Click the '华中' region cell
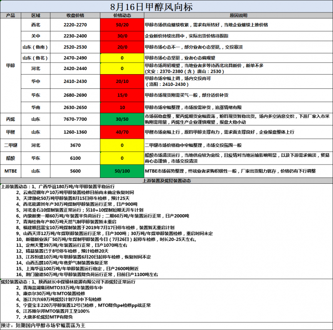Viewport: 333px width, 330px height. coord(36,81)
